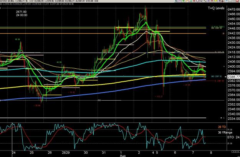Click the Aug month label
The width and height of the screenshot is (240, 157).
(122, 156)
